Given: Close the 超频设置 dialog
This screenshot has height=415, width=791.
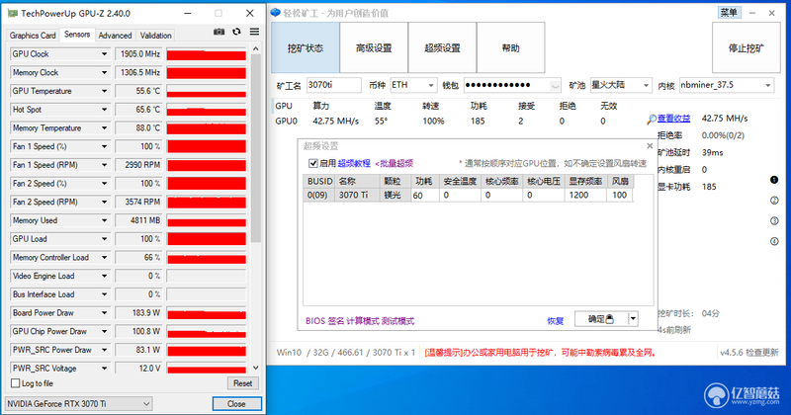Looking at the screenshot, I should [x=650, y=146].
